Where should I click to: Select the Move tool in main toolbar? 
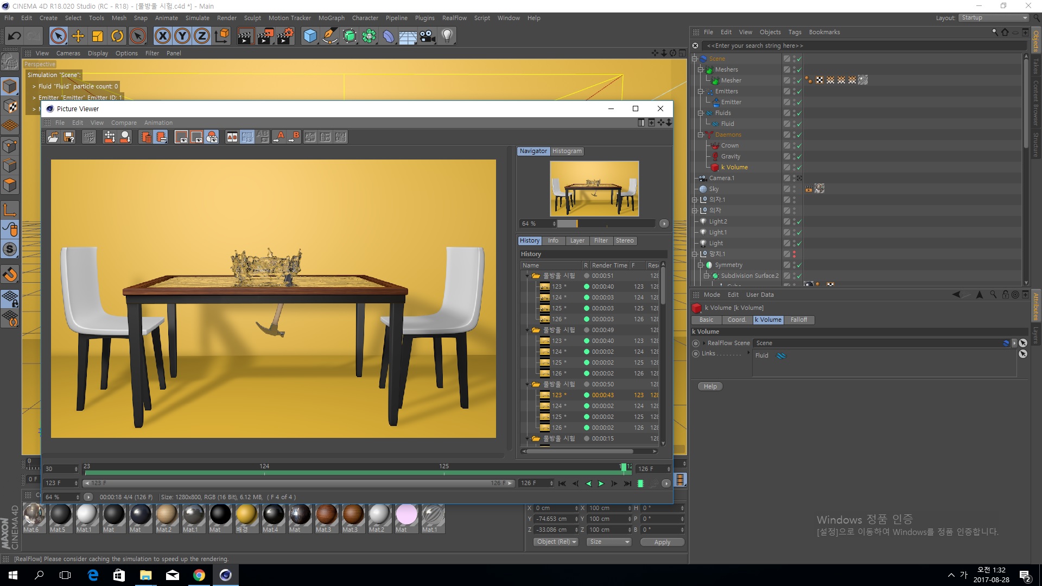tap(78, 36)
